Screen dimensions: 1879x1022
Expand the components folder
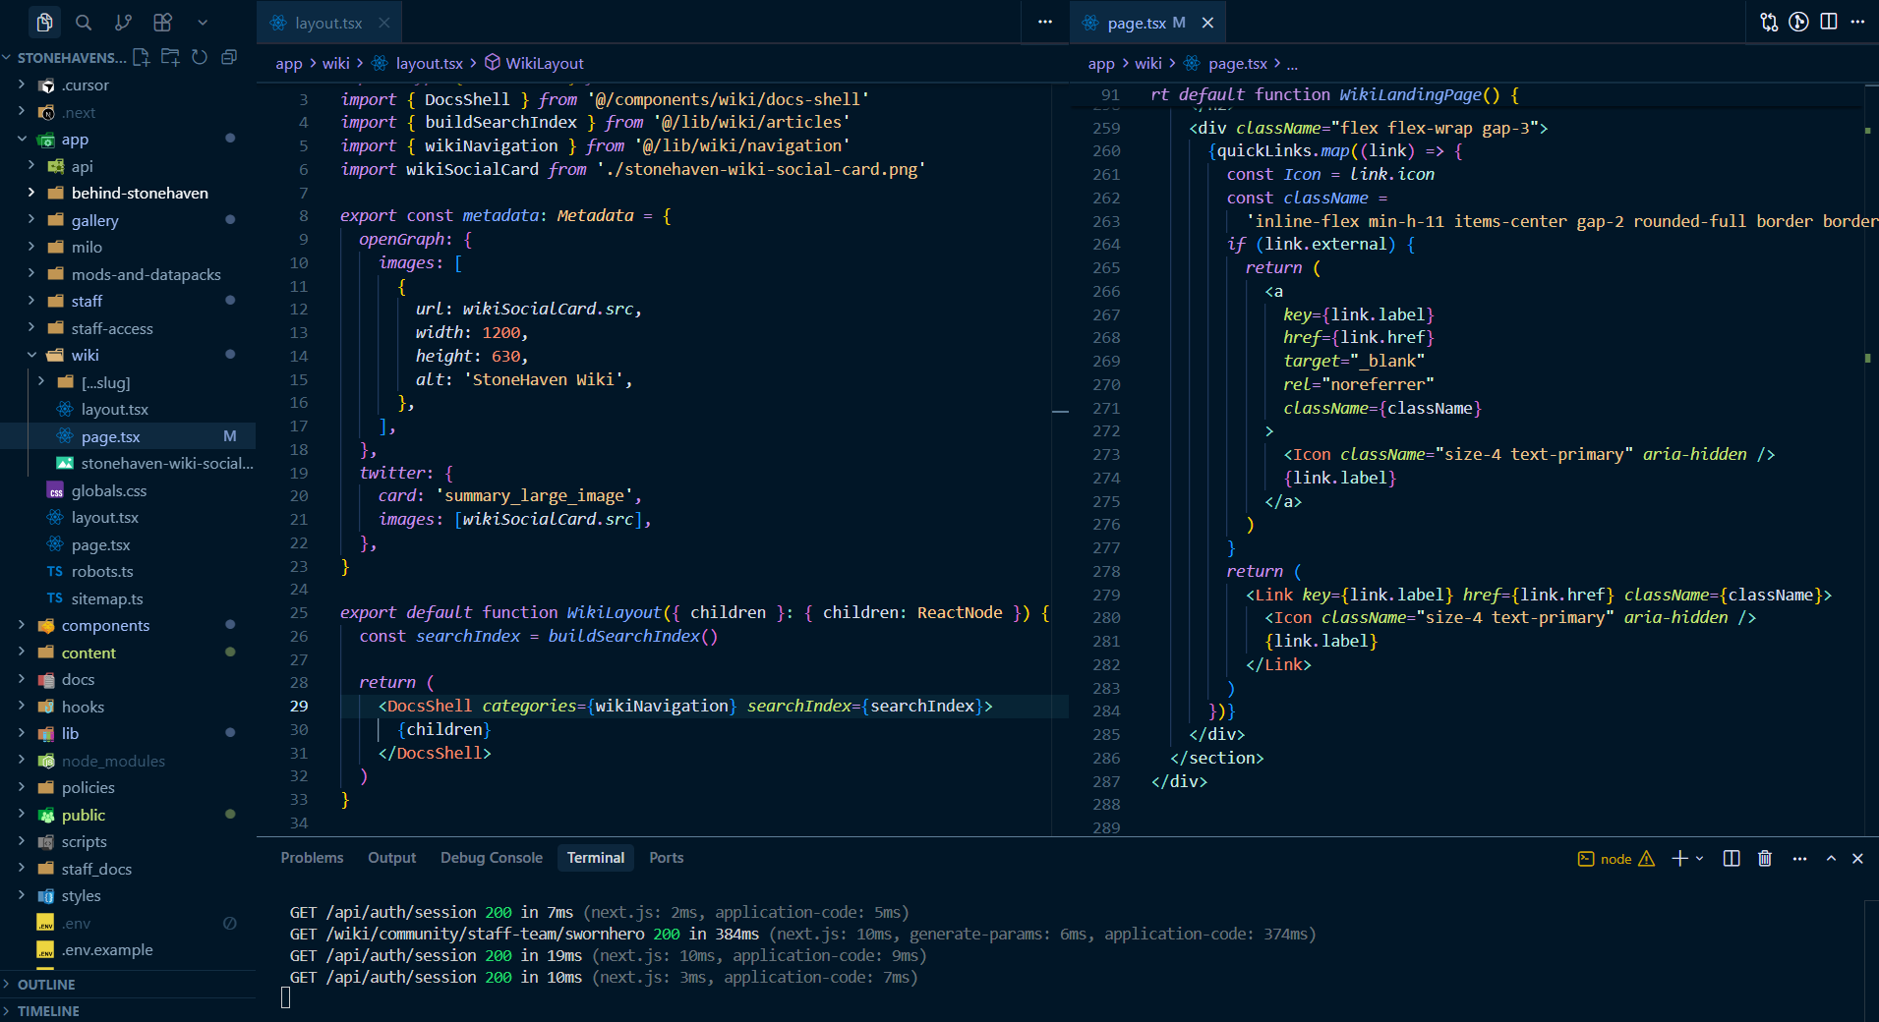click(128, 625)
